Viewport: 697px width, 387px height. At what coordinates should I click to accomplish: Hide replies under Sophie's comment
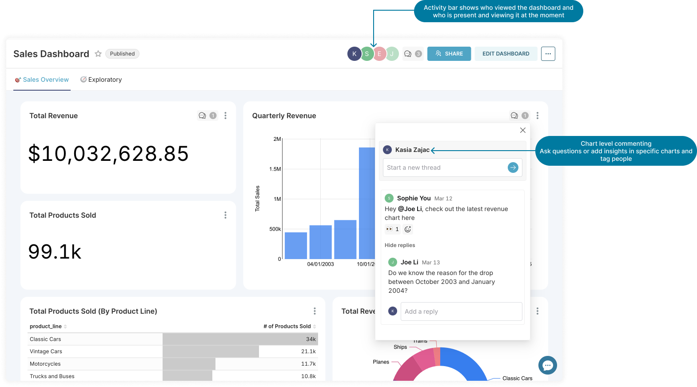click(x=400, y=245)
